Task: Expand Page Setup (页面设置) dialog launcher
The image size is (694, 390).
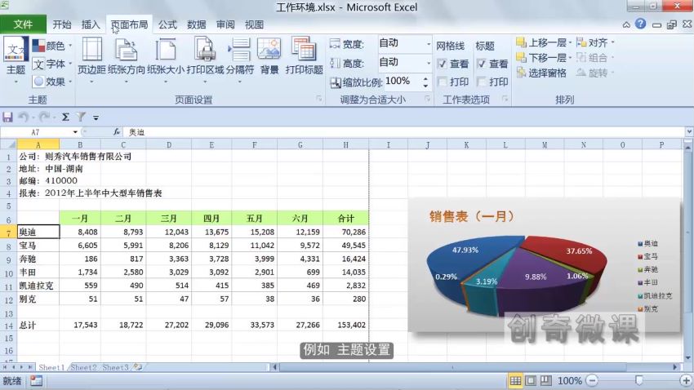Action: pyautogui.click(x=318, y=99)
